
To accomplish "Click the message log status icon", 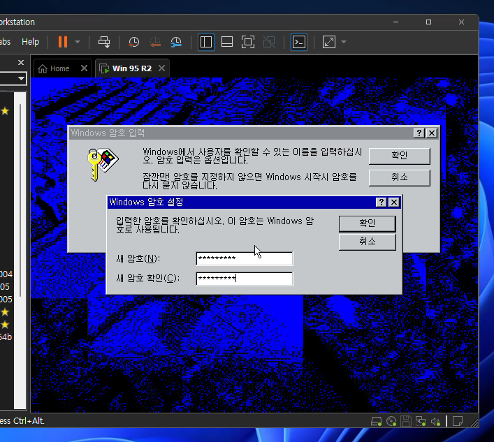I will tap(458, 421).
